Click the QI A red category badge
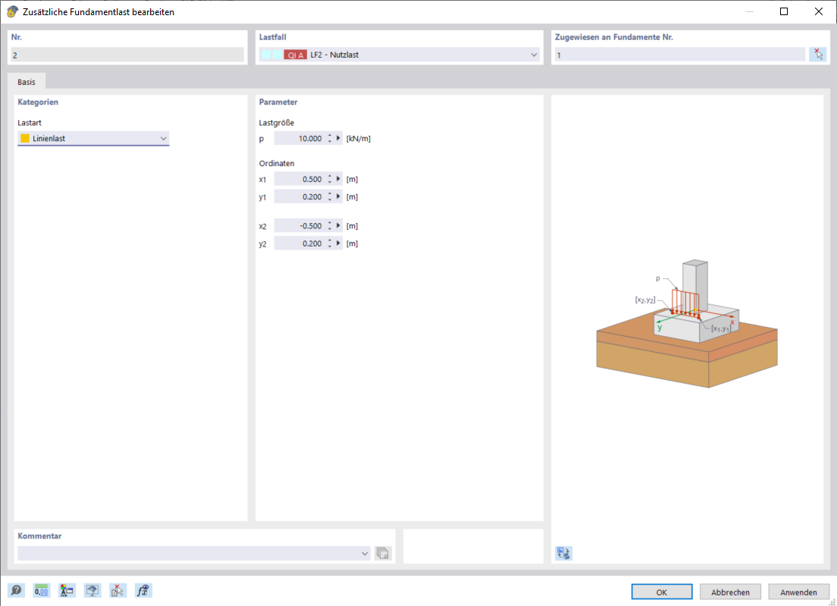Screen dimensions: 837x606 click(295, 55)
